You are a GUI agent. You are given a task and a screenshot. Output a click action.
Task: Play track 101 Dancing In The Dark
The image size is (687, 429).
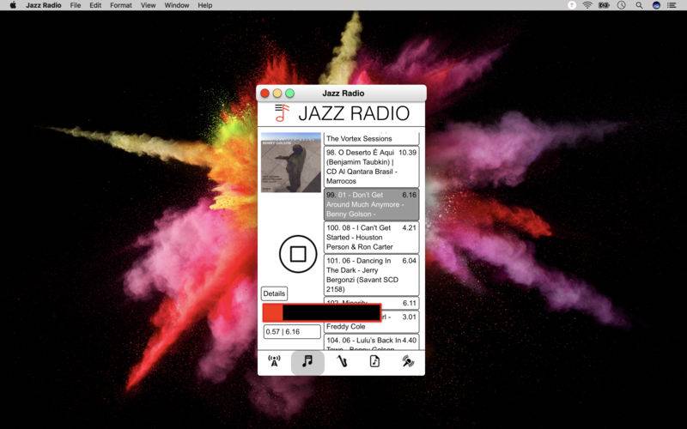click(372, 275)
